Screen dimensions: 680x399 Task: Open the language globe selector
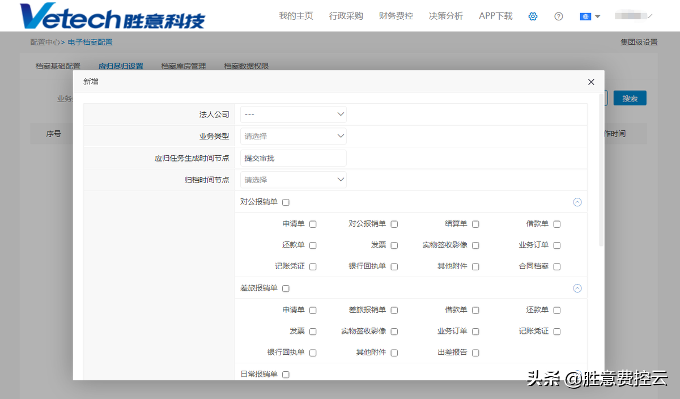click(x=590, y=16)
